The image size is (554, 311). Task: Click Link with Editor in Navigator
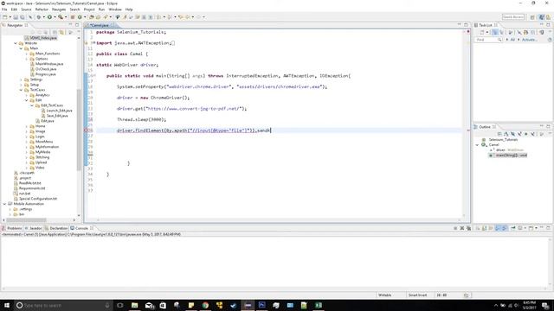(61, 32)
